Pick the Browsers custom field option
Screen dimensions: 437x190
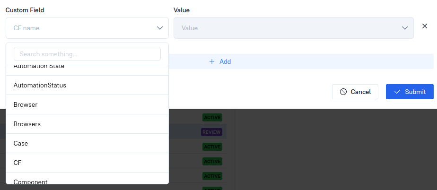(27, 124)
